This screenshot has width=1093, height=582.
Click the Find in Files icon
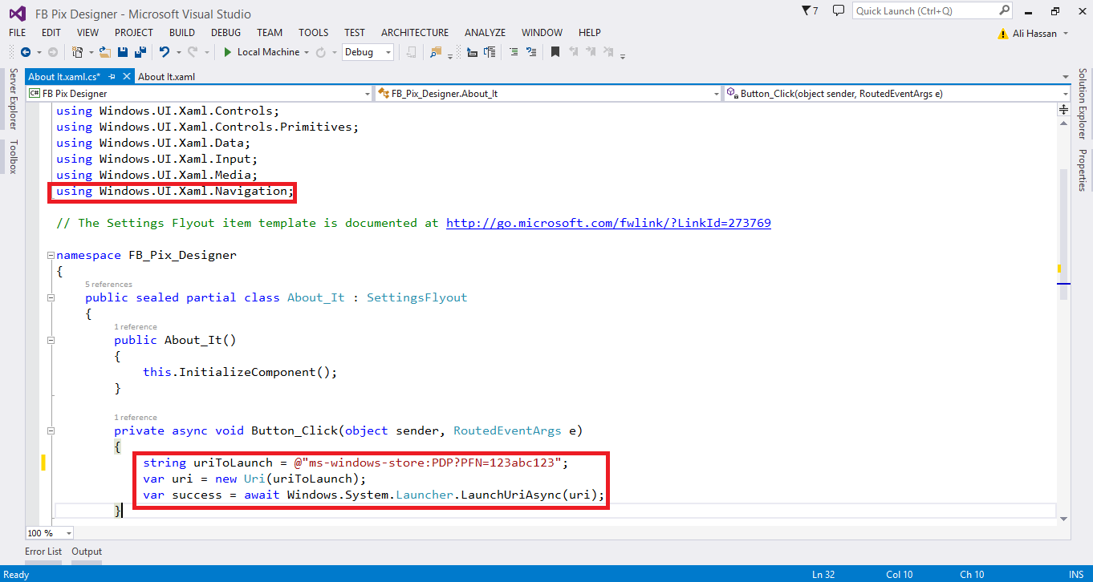(435, 52)
